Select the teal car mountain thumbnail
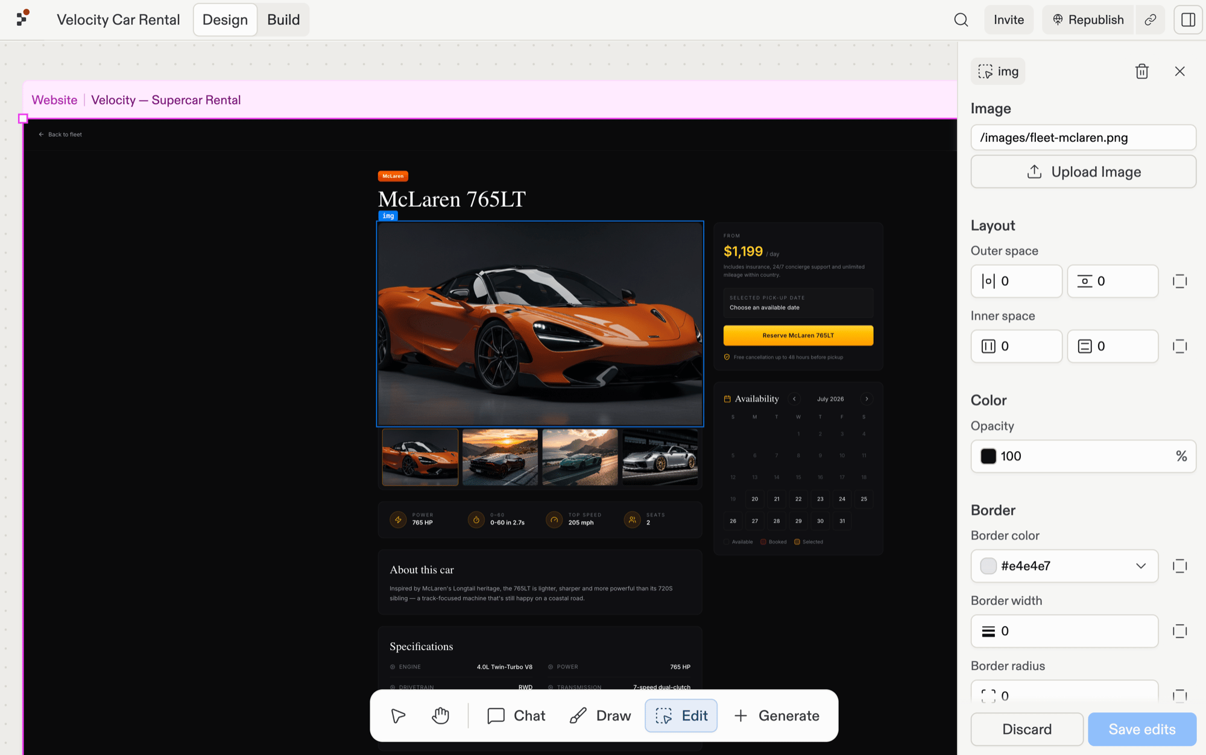Image resolution: width=1206 pixels, height=755 pixels. tap(580, 457)
